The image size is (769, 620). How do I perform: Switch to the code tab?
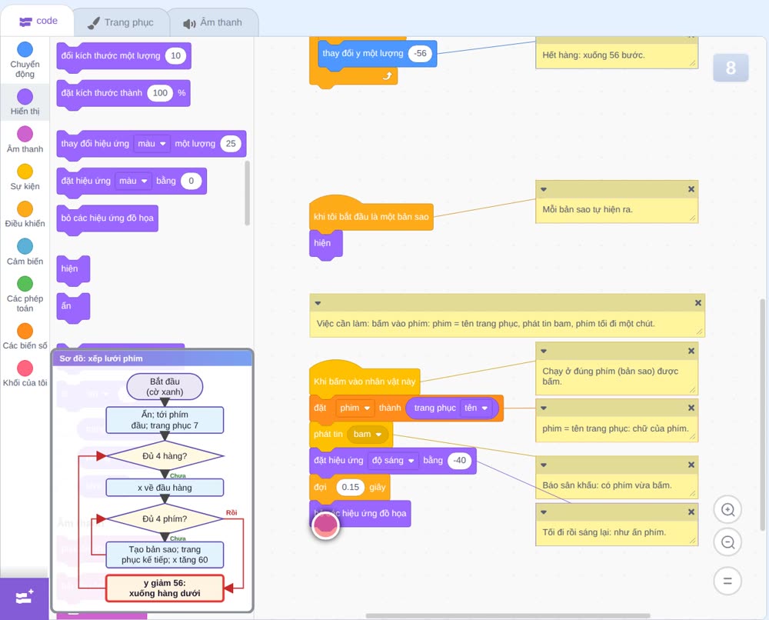click(38, 21)
